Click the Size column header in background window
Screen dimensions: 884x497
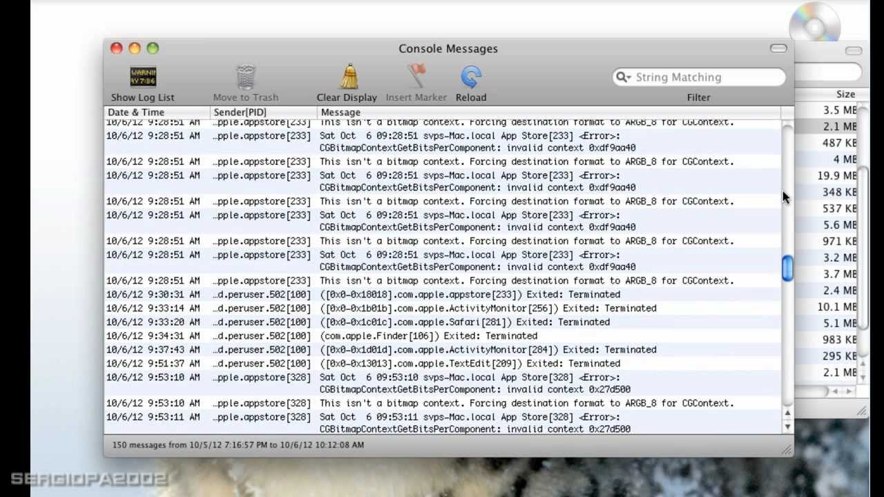(x=845, y=95)
